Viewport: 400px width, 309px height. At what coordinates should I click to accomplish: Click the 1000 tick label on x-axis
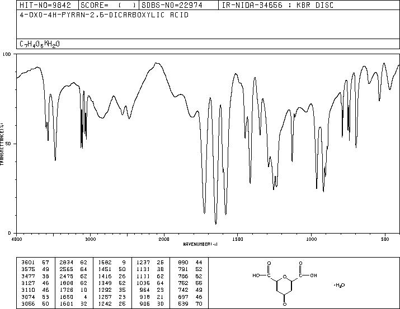(x=311, y=239)
